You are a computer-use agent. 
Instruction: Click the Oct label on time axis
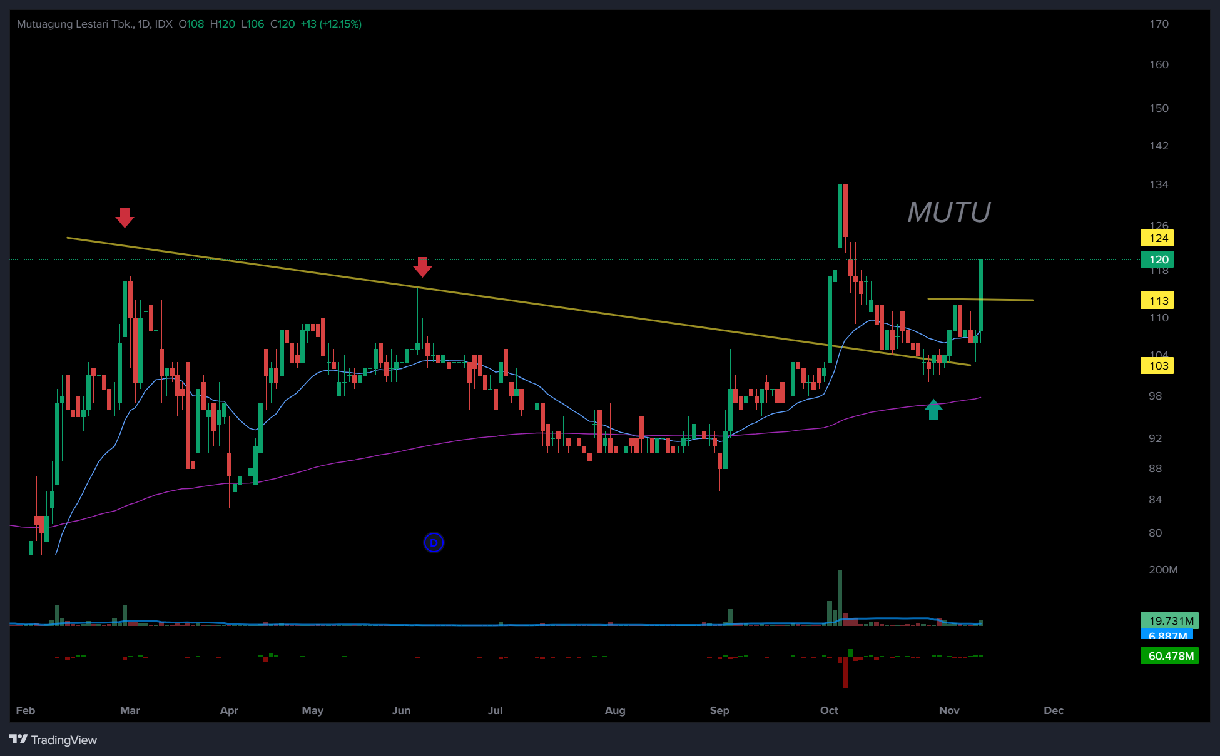[x=829, y=710]
